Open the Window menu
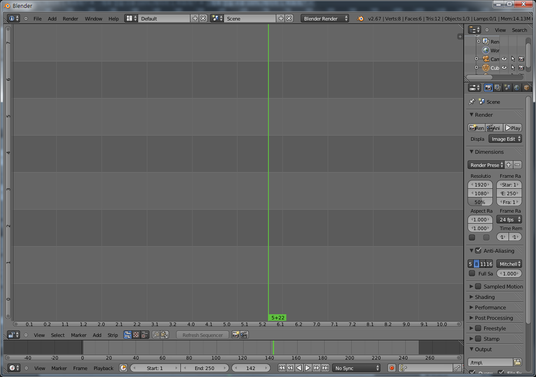This screenshot has width=536, height=377. click(93, 19)
